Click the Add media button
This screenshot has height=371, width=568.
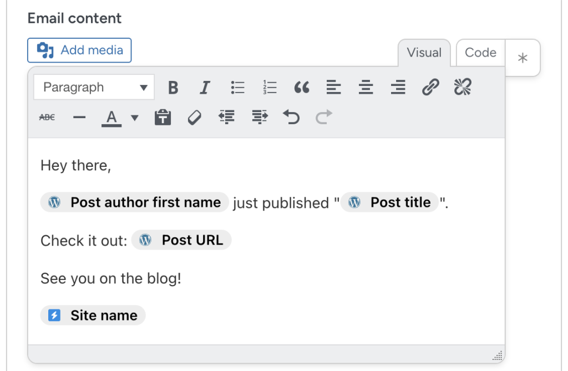79,50
